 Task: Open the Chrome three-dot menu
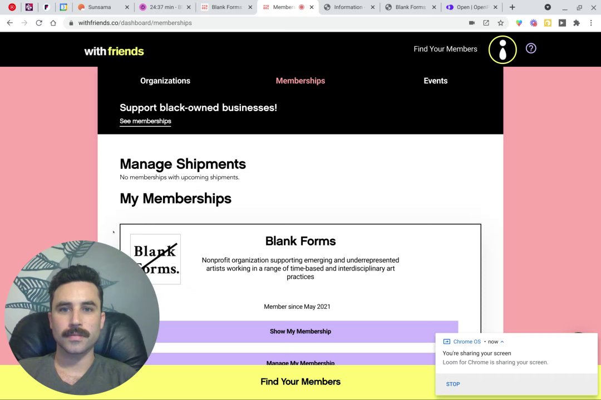pyautogui.click(x=591, y=23)
